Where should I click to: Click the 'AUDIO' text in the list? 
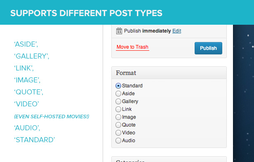click(27, 128)
